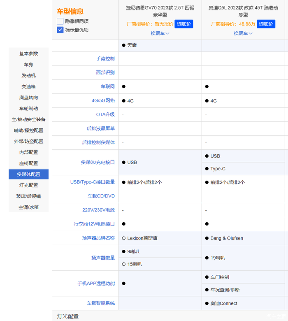Click 扬声器品牌名称 parameter link
The width and height of the screenshot is (288, 321).
(x=98, y=238)
